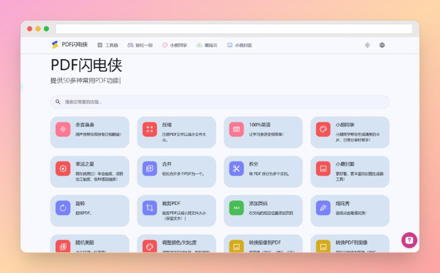Image resolution: width=440 pixels, height=273 pixels.
Task: Go to 轻松一刻 in the navbar
Action: (140, 45)
